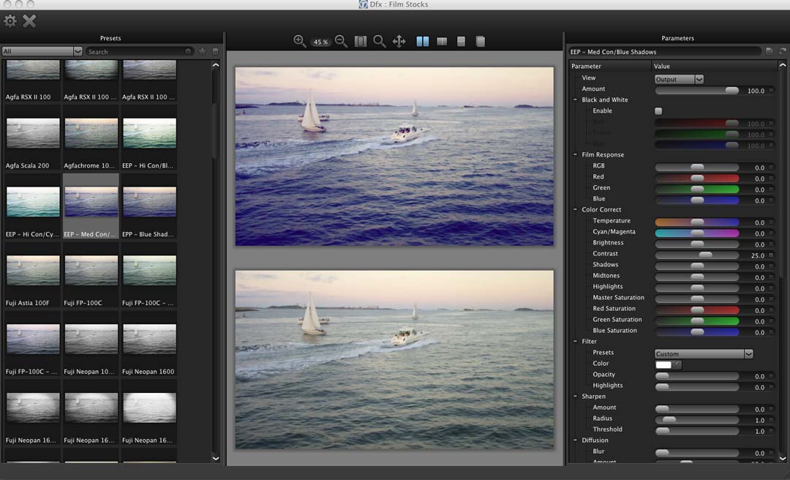The image size is (790, 480).
Task: Select the pan arrows tool
Action: [399, 42]
